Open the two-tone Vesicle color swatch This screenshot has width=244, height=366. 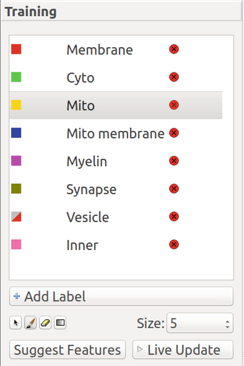pyautogui.click(x=16, y=217)
